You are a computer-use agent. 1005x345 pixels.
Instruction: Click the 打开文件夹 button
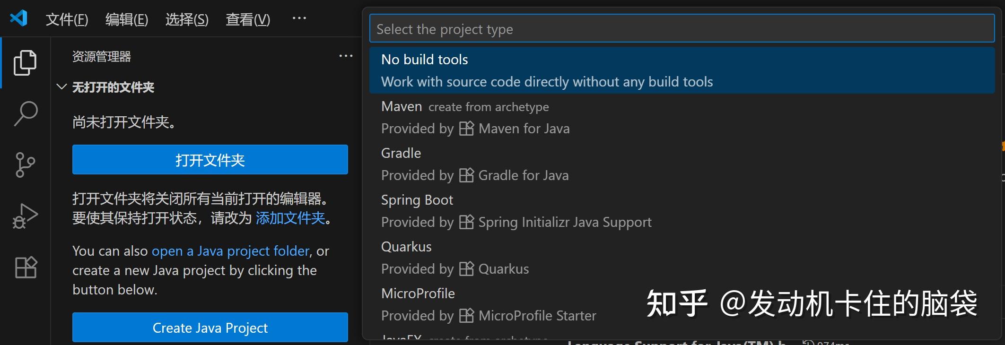pyautogui.click(x=210, y=160)
